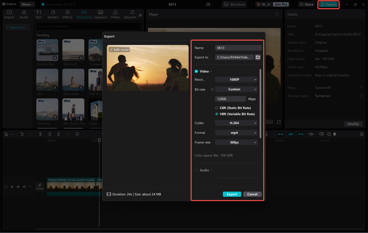The width and height of the screenshot is (368, 233).
Task: Collapse the Audio section arrow
Action: tap(211, 170)
